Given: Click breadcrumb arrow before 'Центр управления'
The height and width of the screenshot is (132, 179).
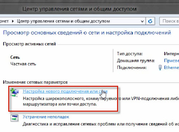Looking at the screenshot, I should point(13,21).
